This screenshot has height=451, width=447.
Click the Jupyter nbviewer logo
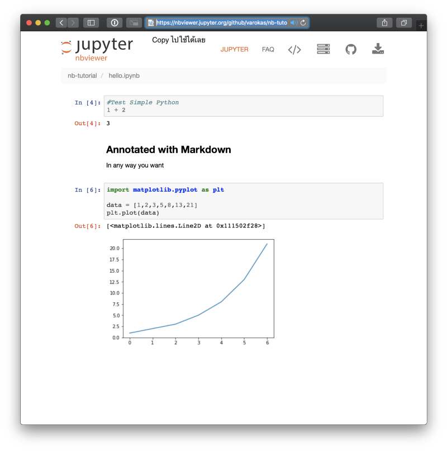(97, 49)
